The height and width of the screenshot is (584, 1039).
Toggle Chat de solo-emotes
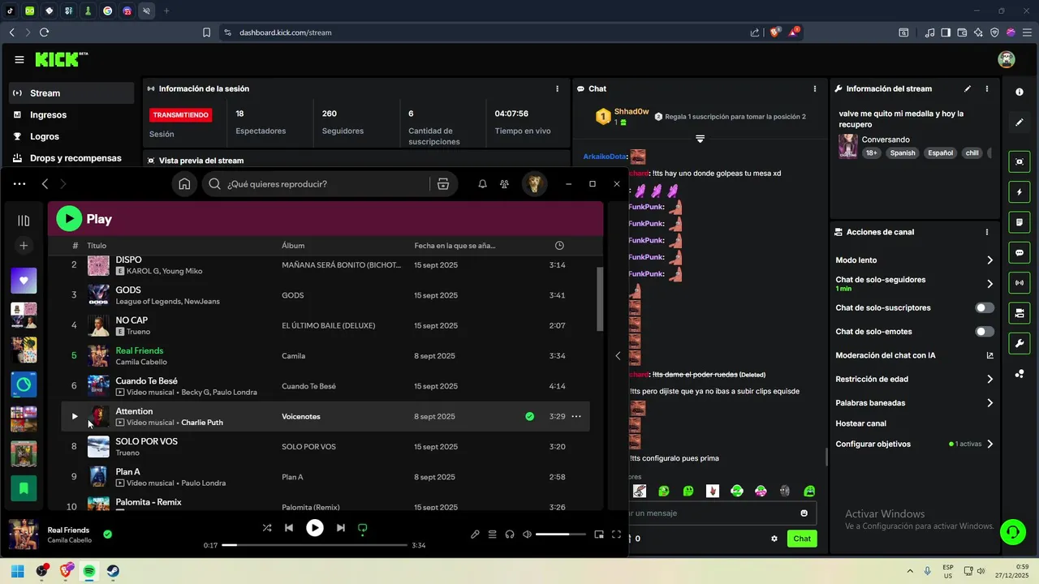tap(985, 332)
